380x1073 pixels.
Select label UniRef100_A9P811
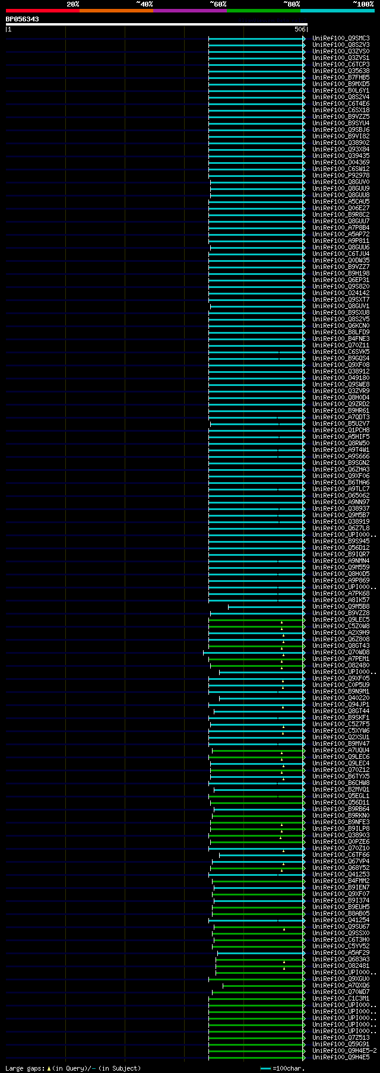click(x=341, y=240)
